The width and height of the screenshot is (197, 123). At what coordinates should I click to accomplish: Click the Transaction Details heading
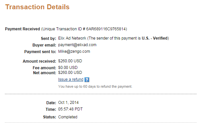tap(37, 7)
